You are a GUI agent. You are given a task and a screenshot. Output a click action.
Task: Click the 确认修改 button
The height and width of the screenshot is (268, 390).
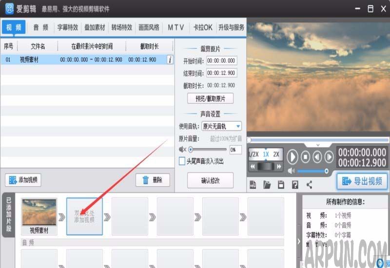click(x=210, y=180)
